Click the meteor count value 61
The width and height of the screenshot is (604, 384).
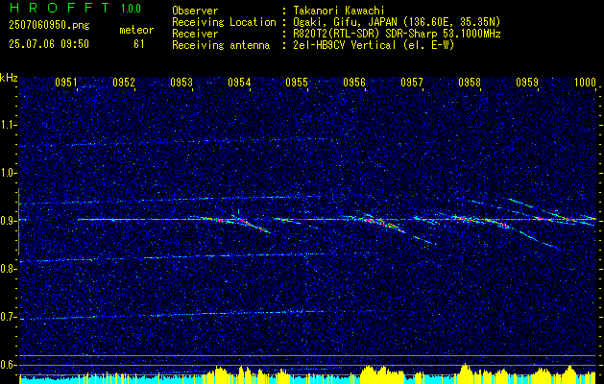139,44
